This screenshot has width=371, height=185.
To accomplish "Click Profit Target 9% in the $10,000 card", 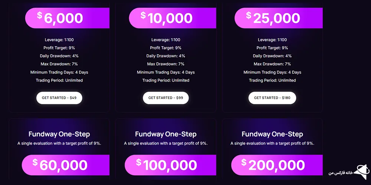I will point(166,48).
